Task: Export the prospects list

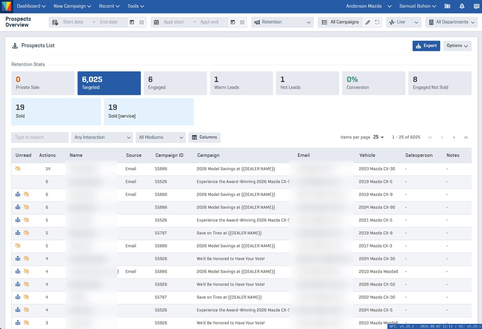Action: click(x=426, y=46)
